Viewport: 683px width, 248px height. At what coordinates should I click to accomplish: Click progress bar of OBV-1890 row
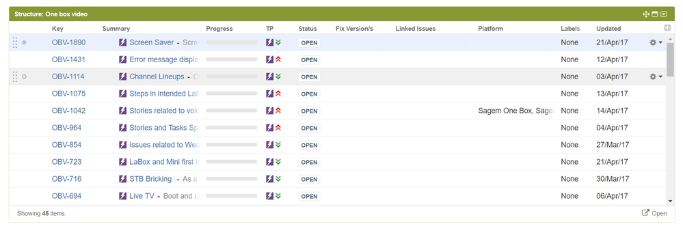[231, 42]
